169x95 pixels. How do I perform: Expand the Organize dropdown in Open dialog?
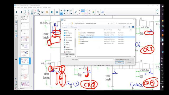click(65, 27)
